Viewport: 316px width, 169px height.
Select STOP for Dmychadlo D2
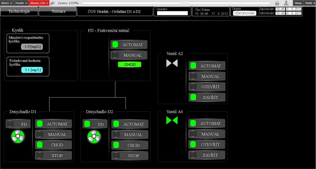130,156
